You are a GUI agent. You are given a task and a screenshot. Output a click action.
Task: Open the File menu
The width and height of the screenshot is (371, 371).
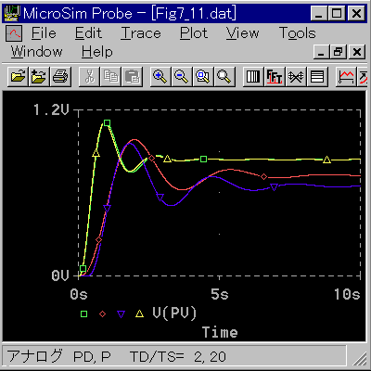click(44, 33)
